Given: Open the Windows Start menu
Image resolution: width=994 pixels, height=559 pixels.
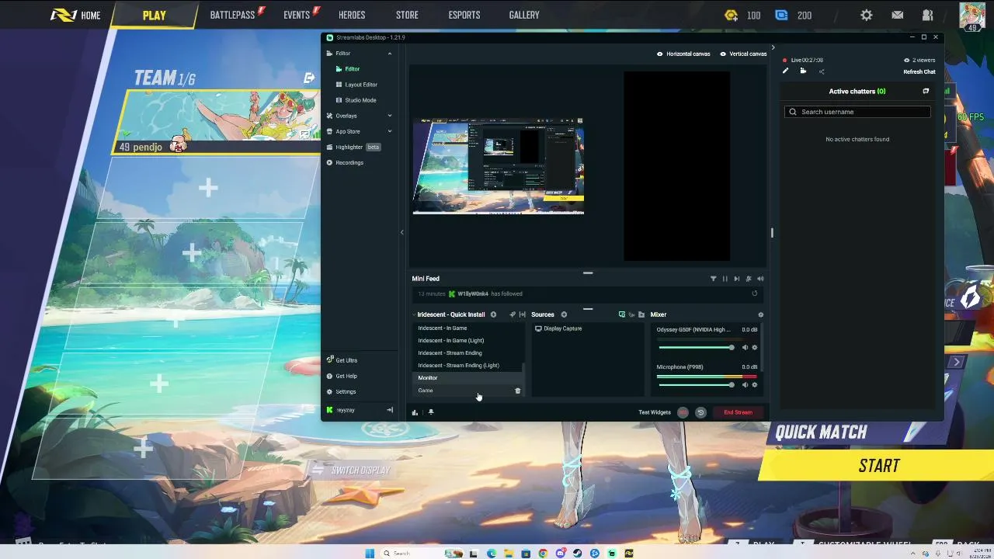Looking at the screenshot, I should (370, 554).
